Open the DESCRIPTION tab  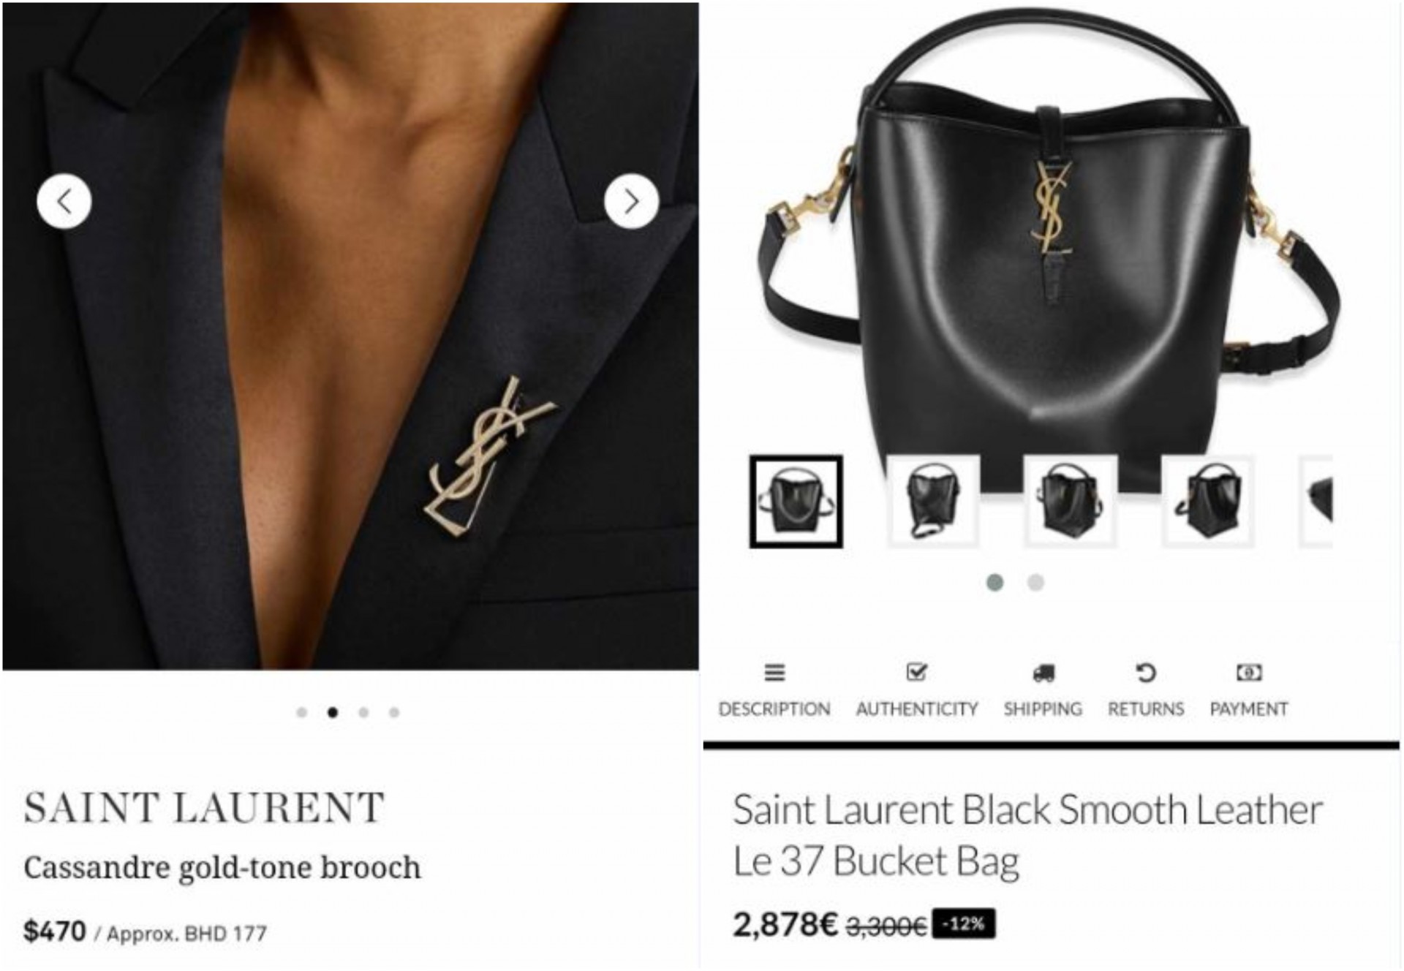(774, 709)
